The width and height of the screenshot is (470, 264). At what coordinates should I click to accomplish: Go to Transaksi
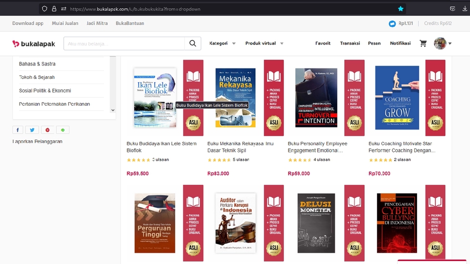pyautogui.click(x=350, y=44)
